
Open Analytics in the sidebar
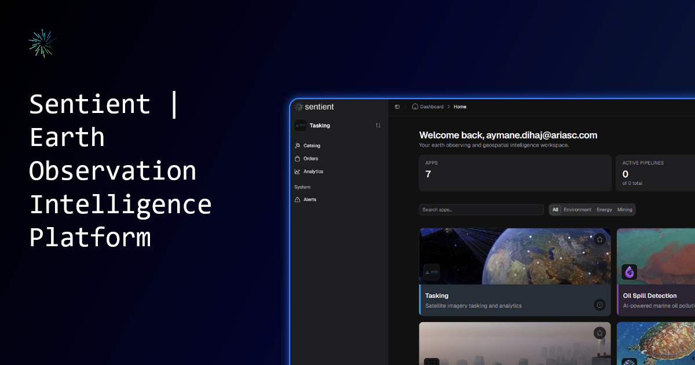coord(309,171)
